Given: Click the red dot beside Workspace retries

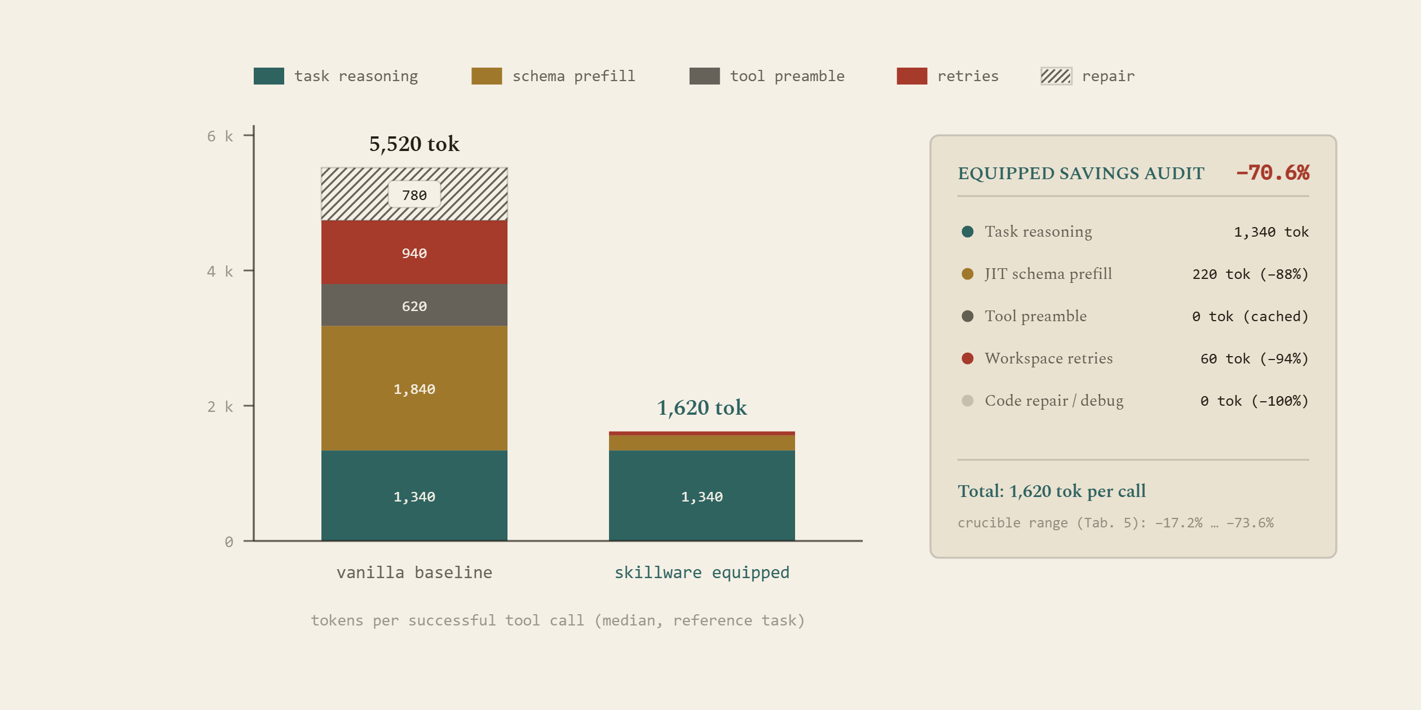Looking at the screenshot, I should pos(968,358).
